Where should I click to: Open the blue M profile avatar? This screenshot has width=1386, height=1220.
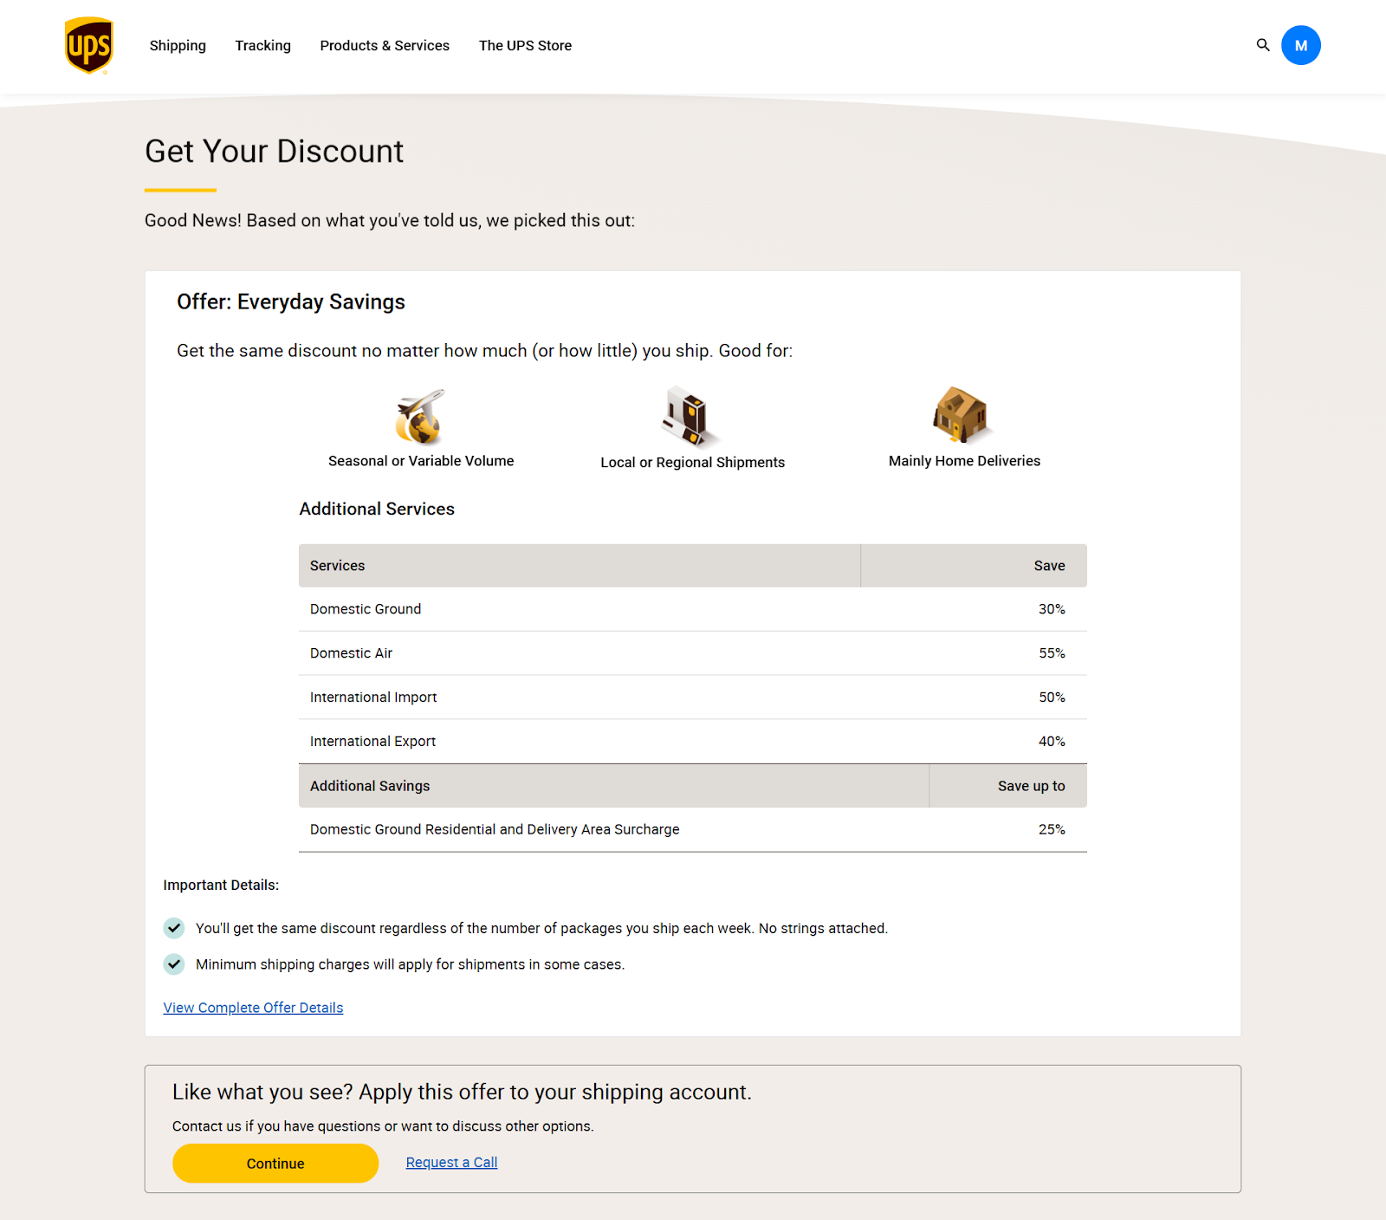[1301, 45]
